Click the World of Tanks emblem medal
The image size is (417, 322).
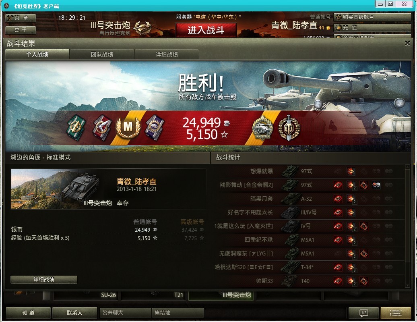pos(289,127)
